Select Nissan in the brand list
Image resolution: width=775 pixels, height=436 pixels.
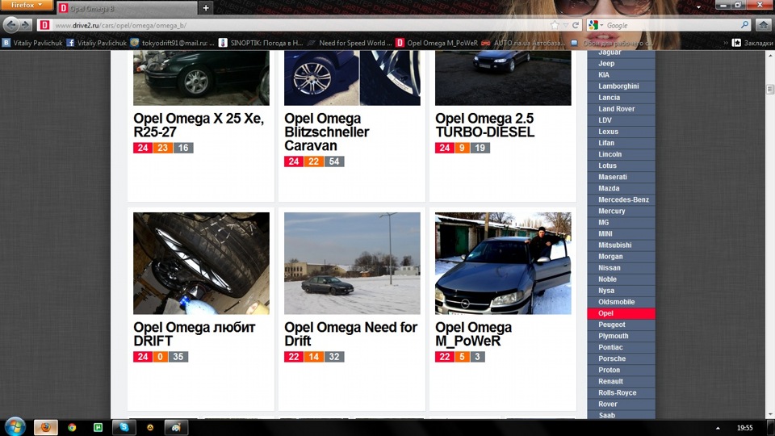(x=622, y=268)
